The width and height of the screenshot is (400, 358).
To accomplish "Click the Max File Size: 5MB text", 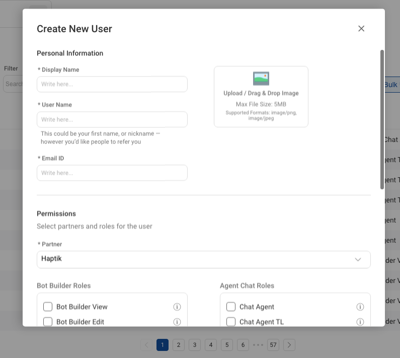I will pyautogui.click(x=261, y=104).
